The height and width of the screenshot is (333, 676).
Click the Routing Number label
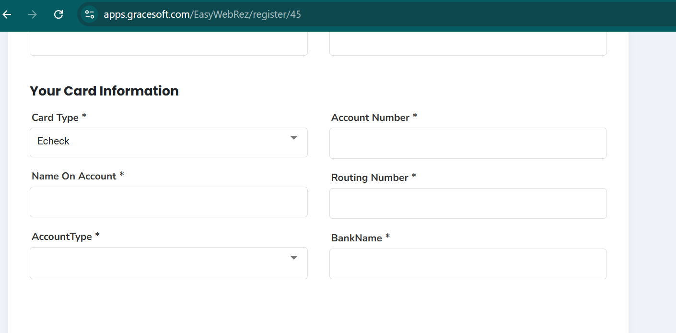(x=373, y=178)
